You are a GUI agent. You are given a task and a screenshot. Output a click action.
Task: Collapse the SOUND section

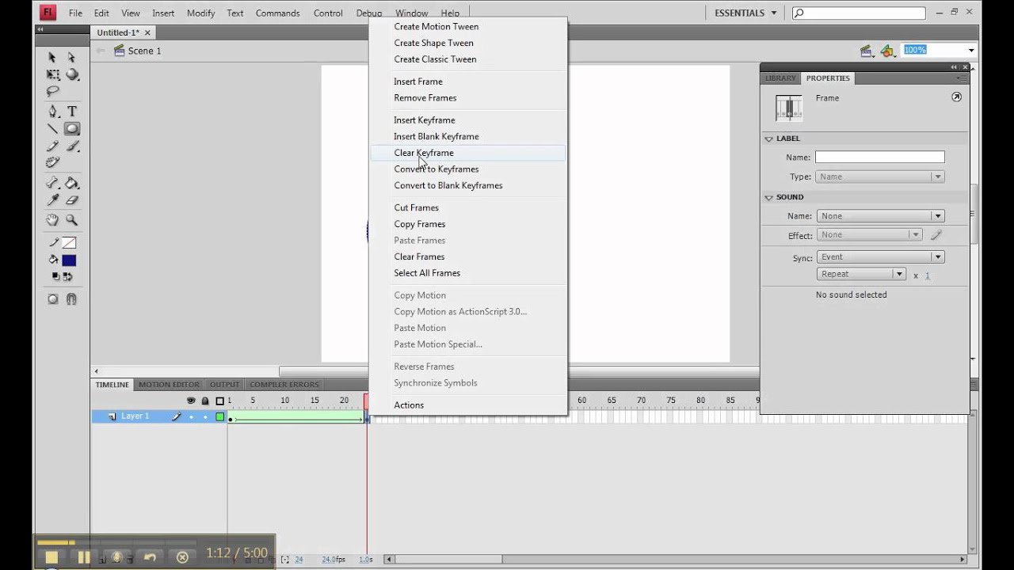tap(768, 197)
